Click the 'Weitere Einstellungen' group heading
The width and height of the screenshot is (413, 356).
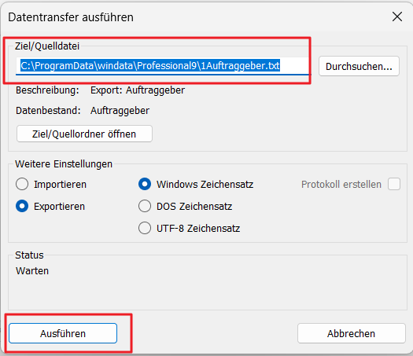click(x=64, y=164)
